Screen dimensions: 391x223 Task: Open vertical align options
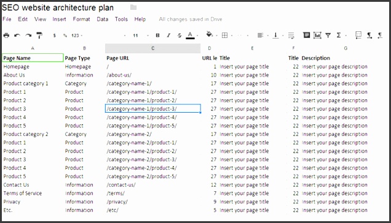[x=275, y=36]
